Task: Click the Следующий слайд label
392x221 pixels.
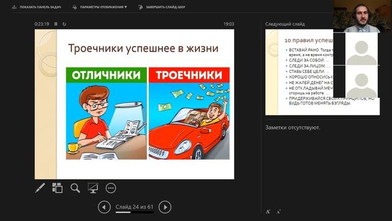Action: tap(285, 24)
